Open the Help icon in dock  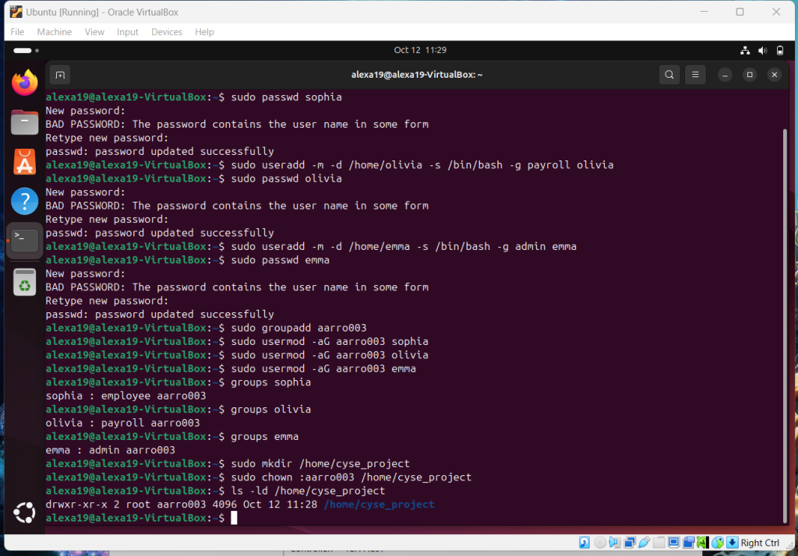click(24, 202)
